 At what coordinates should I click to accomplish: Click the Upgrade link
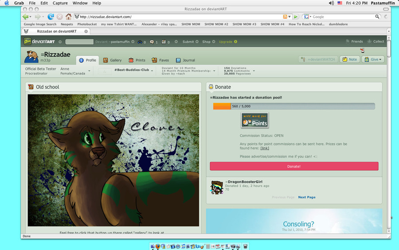pos(228,42)
